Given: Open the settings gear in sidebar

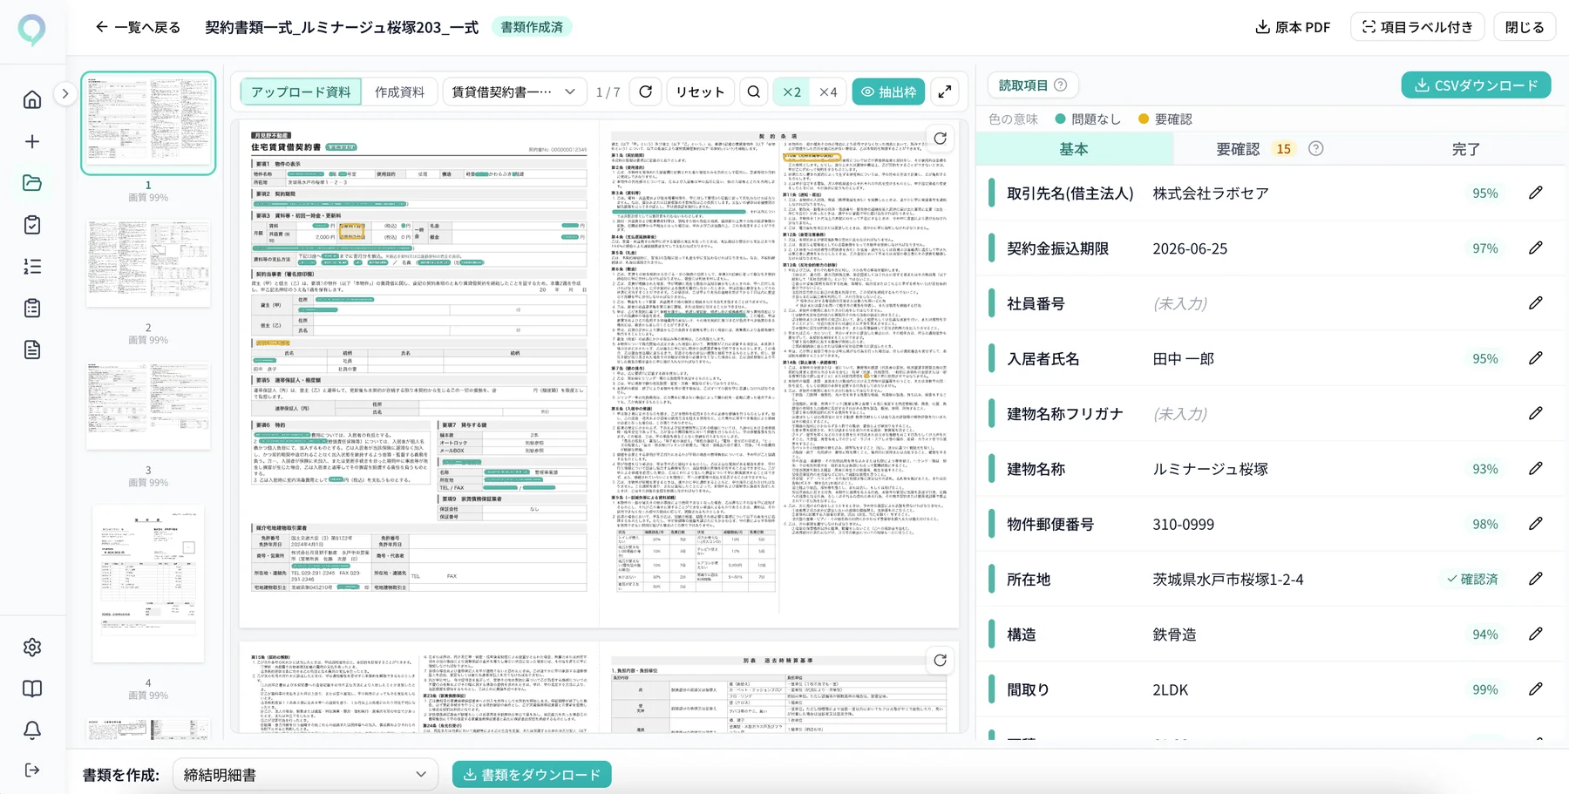Looking at the screenshot, I should pyautogui.click(x=32, y=648).
